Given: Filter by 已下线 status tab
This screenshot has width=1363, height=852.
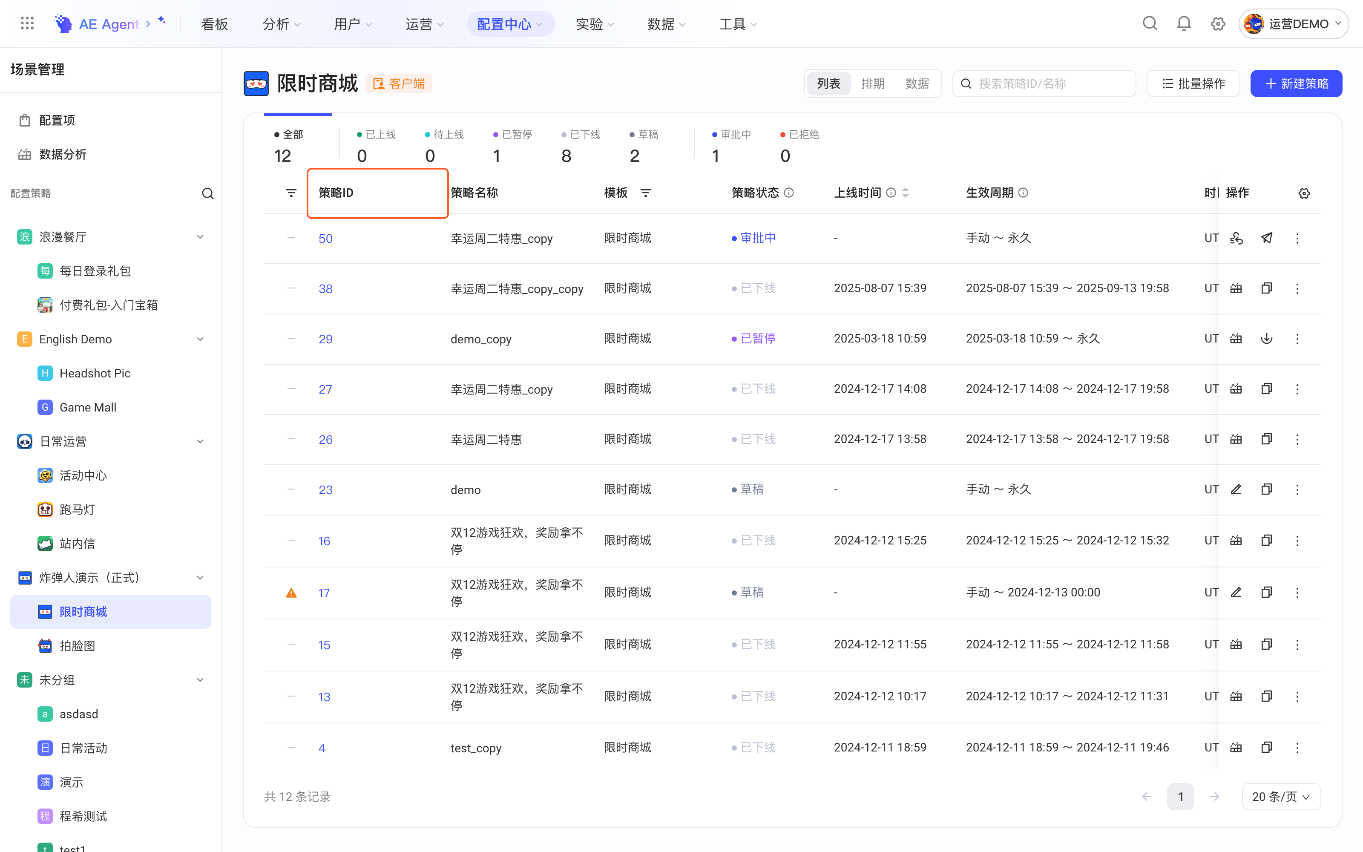Looking at the screenshot, I should pyautogui.click(x=581, y=145).
